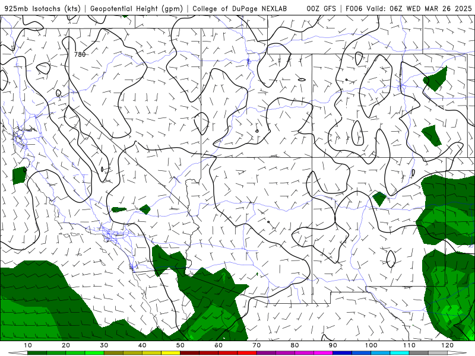This screenshot has height=356, width=475.
Task: Click the "90" value on the color scale
Action: click(333, 345)
